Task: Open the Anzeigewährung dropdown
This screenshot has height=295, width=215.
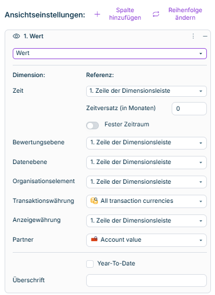Action: click(x=146, y=221)
